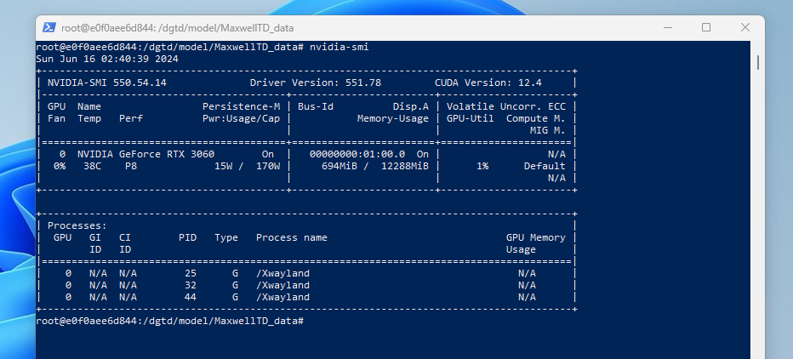Screen dimensions: 793x359
Task: Click 'CUDA Version: 12.4'
Action: [488, 83]
